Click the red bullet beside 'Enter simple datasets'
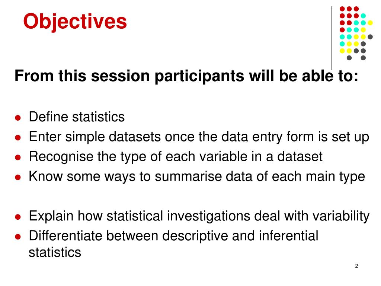This screenshot has height=286, width=381. point(18,138)
